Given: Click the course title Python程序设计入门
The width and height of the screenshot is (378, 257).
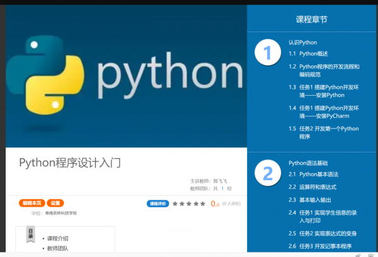Looking at the screenshot, I should (70, 163).
